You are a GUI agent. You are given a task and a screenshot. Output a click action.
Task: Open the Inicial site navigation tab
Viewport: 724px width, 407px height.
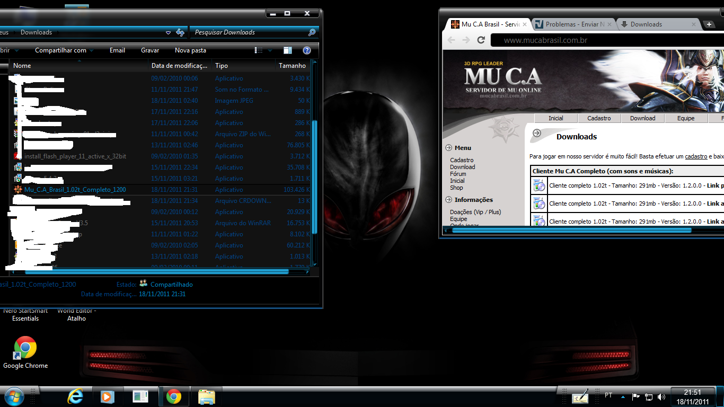click(556, 118)
